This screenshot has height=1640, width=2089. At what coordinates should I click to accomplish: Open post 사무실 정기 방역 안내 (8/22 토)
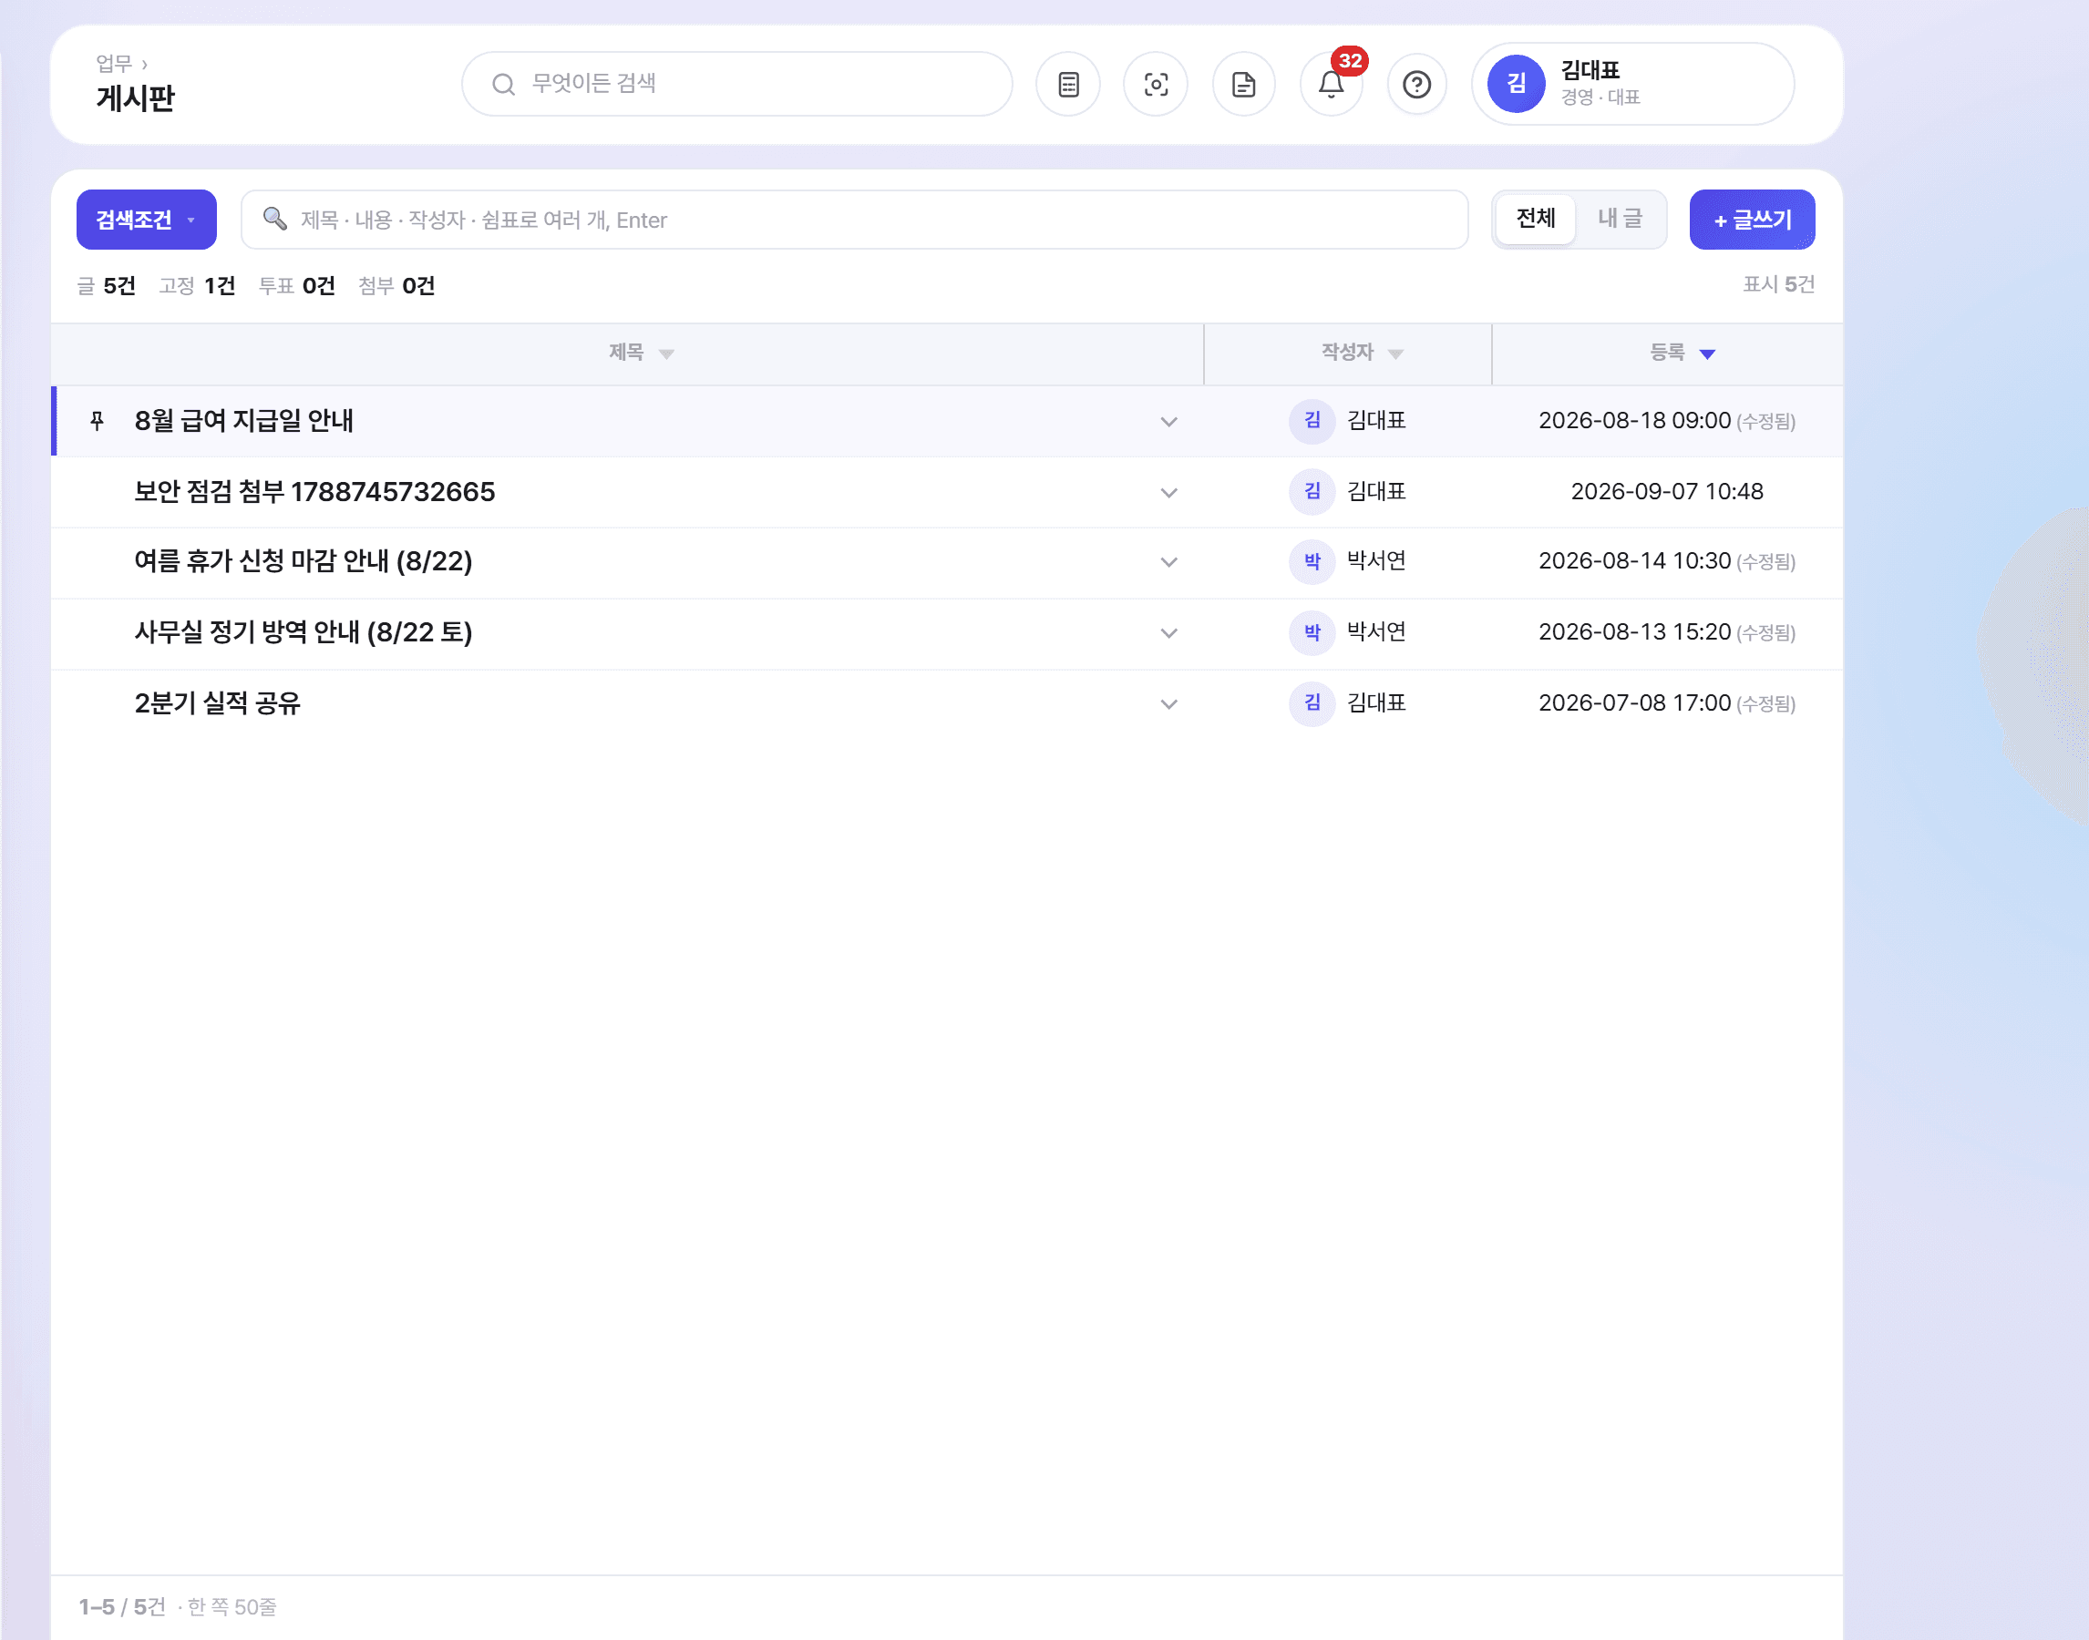pyautogui.click(x=304, y=632)
